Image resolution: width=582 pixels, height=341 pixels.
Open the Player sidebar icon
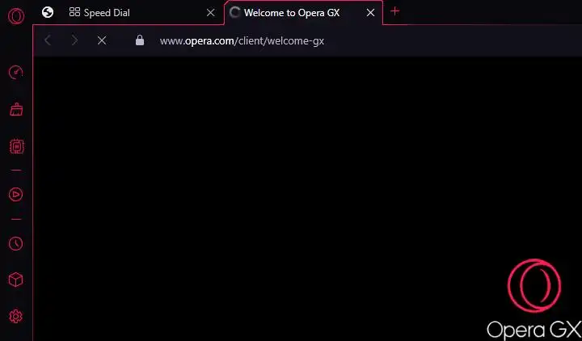pos(15,195)
